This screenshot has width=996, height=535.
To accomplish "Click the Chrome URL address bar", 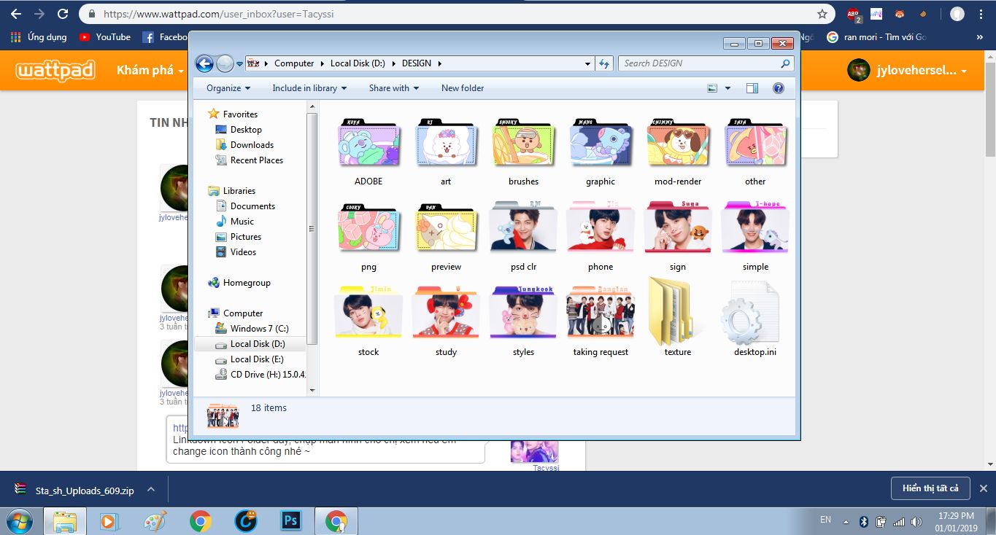I will tap(457, 14).
